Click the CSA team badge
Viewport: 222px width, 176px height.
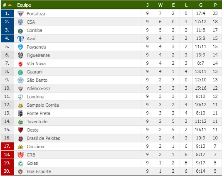(20, 22)
